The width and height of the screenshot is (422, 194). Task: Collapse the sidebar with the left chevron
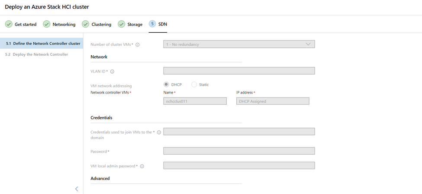pos(77,189)
